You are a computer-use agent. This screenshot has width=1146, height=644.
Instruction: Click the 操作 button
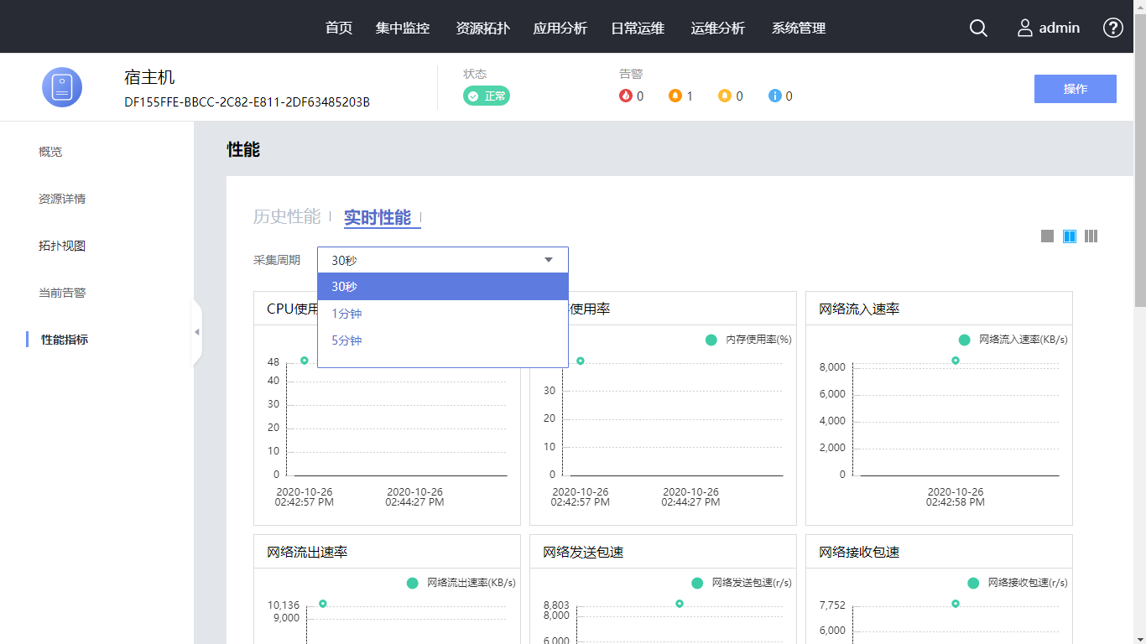point(1075,89)
